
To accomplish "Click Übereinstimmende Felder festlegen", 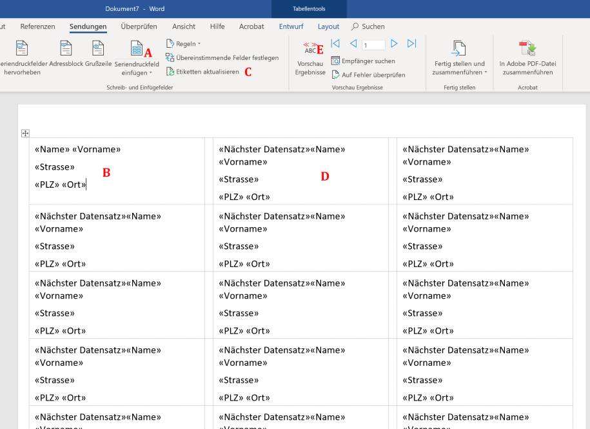I will click(x=222, y=58).
